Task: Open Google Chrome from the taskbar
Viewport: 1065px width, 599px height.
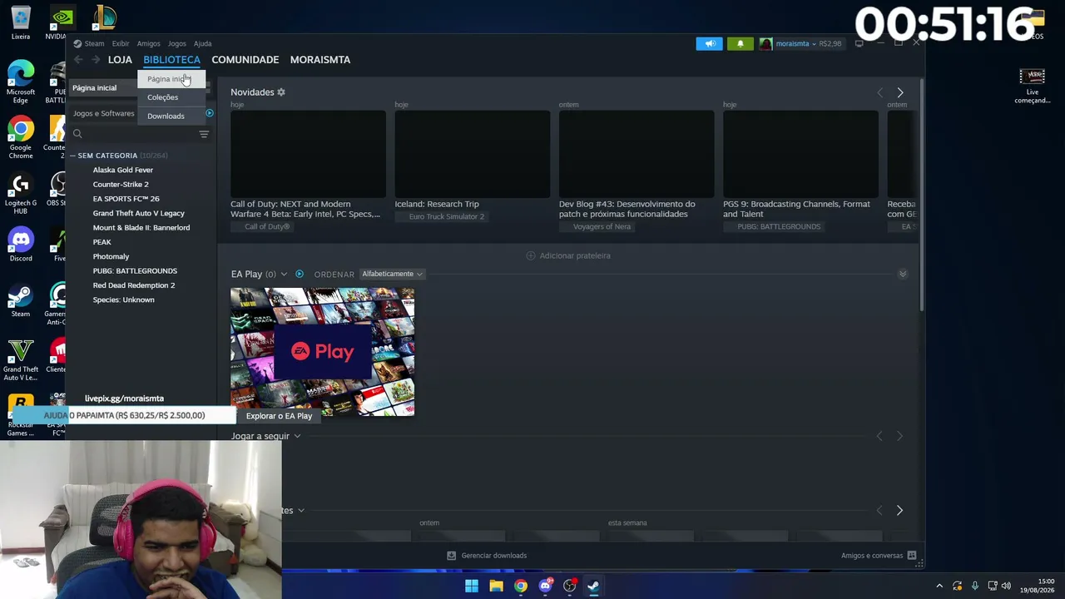Action: 521,586
